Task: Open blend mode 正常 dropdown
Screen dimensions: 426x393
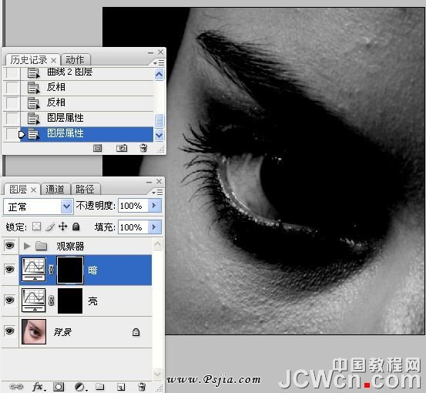Action: (x=66, y=207)
